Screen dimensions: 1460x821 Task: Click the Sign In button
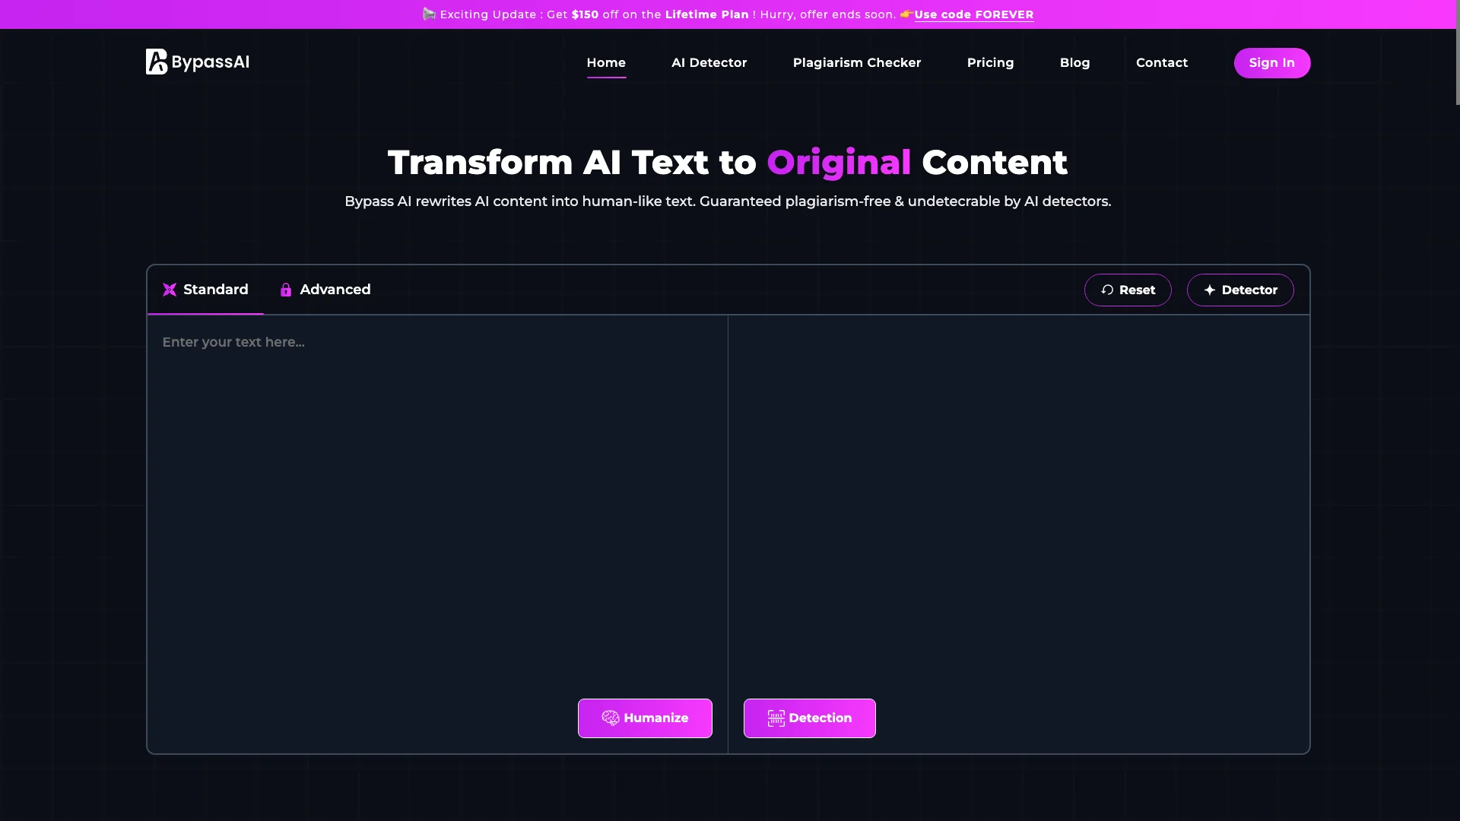(1271, 62)
